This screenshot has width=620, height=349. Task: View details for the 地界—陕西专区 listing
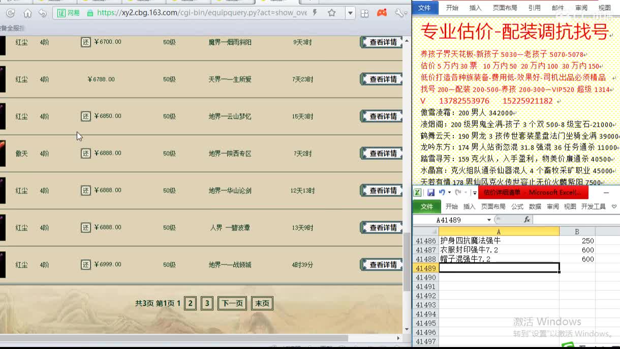coord(381,154)
